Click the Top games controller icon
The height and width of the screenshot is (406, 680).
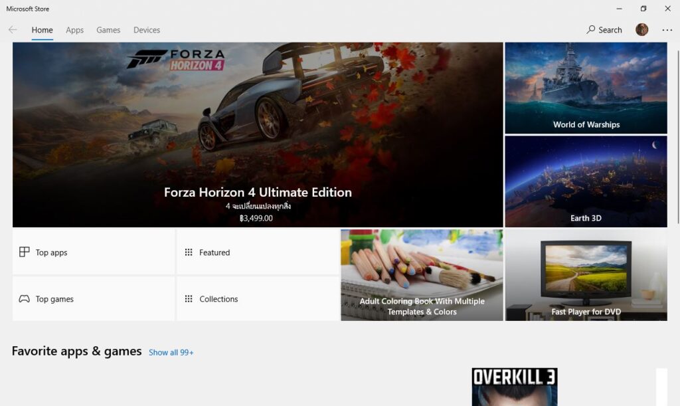[x=25, y=299]
